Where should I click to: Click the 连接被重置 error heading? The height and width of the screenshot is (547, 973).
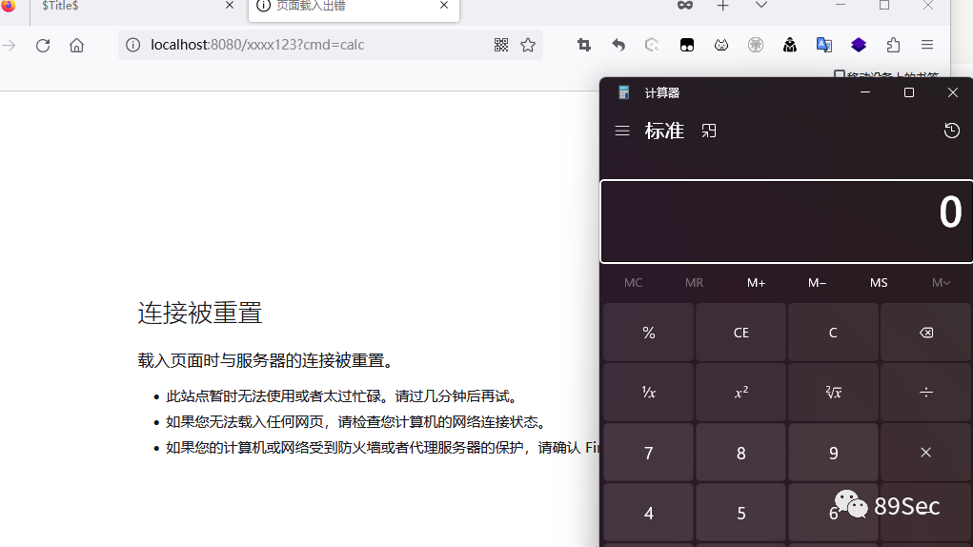(x=200, y=313)
